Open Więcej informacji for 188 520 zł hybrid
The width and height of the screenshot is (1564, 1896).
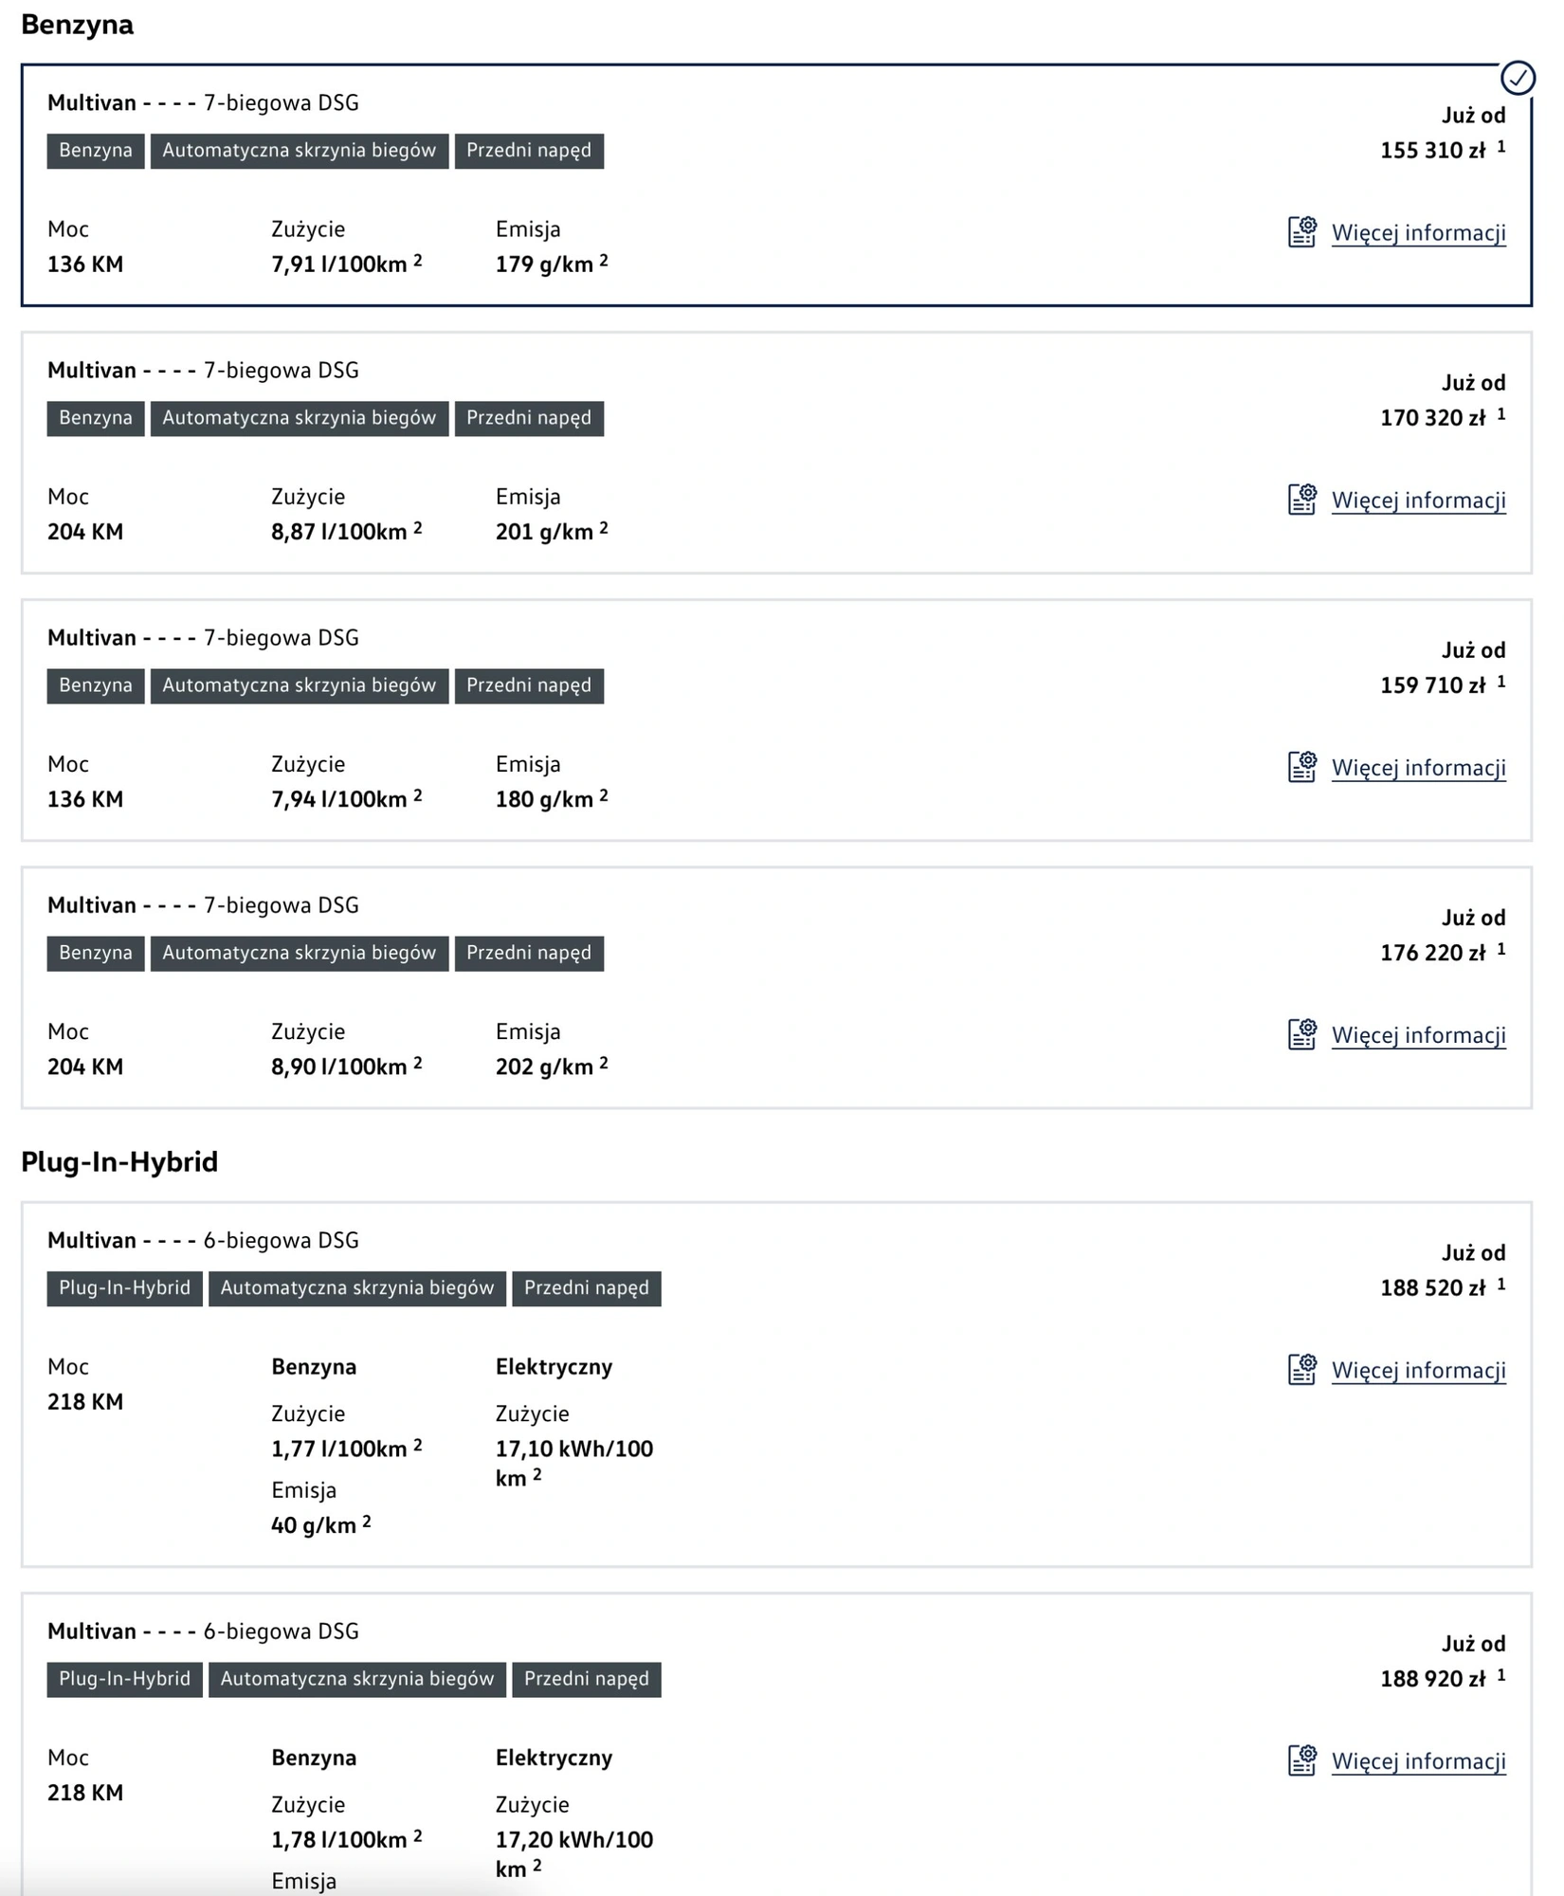pyautogui.click(x=1418, y=1370)
